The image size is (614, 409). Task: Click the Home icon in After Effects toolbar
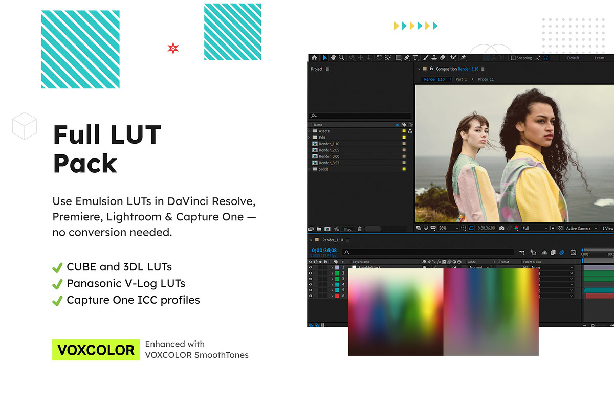[x=314, y=58]
